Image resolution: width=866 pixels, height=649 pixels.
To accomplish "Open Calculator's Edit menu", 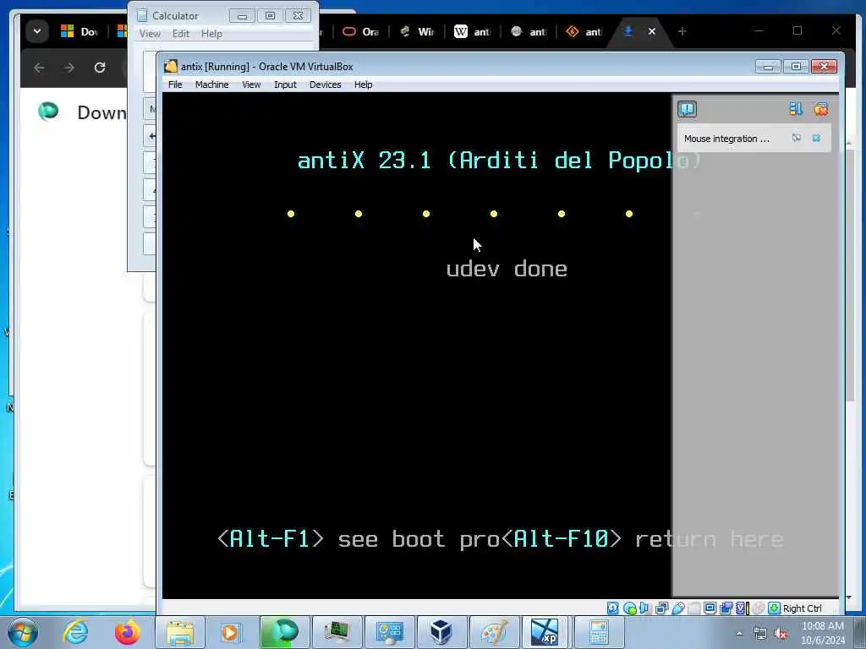I will (x=181, y=34).
